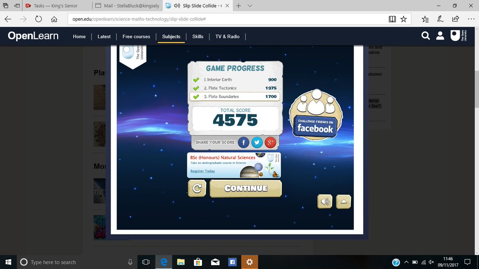Click the game's up-arrow expand button
The height and width of the screenshot is (269, 479).
point(343,202)
